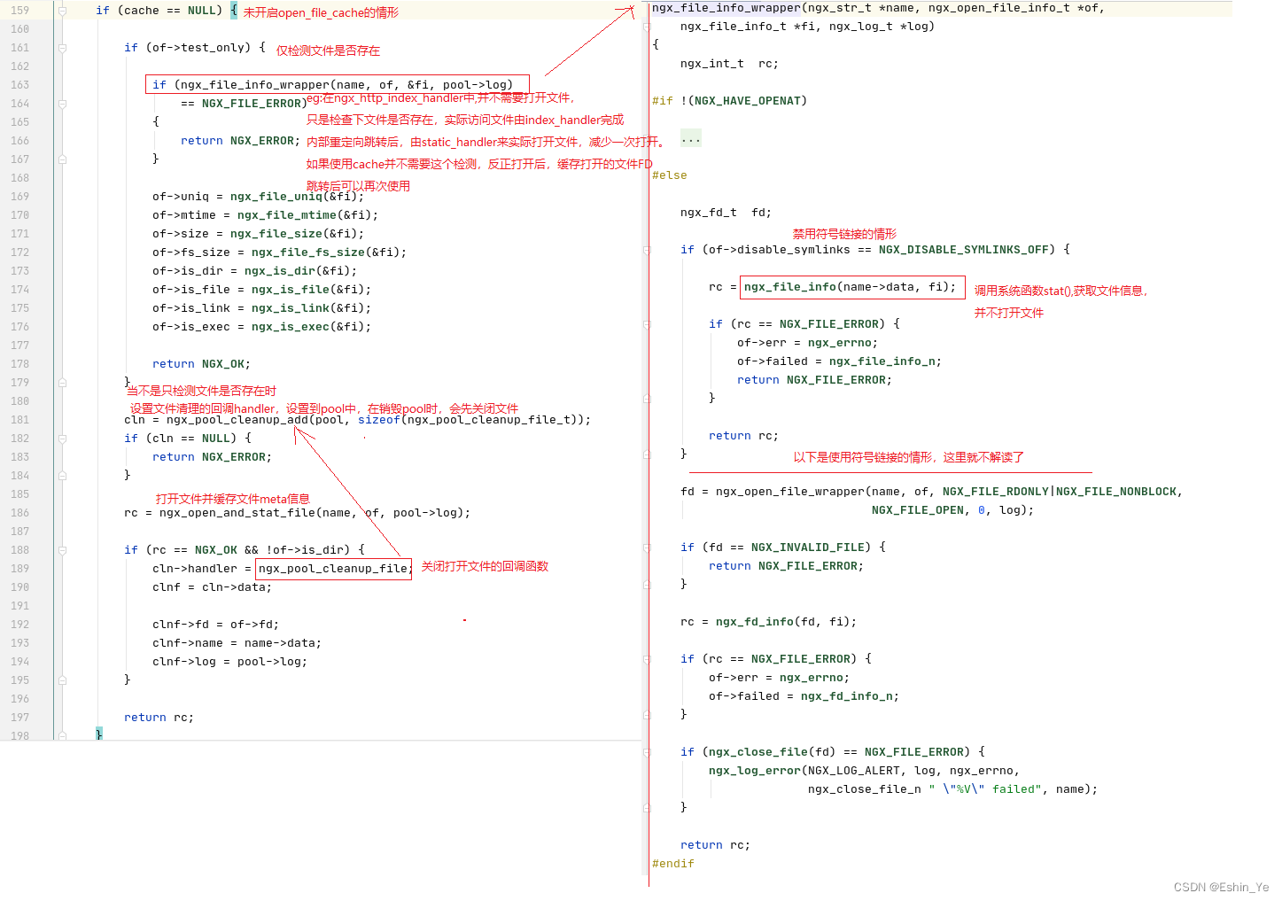Expand the folded '...' code region
The width and height of the screenshot is (1282, 901).
pos(691,139)
